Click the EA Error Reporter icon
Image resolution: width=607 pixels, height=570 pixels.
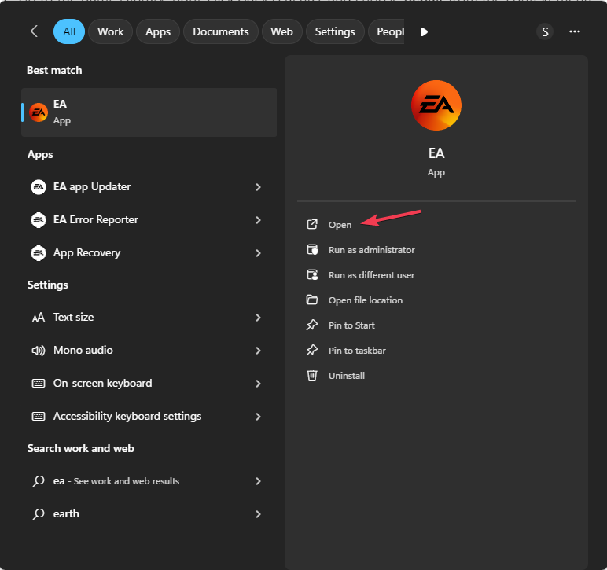pyautogui.click(x=38, y=220)
